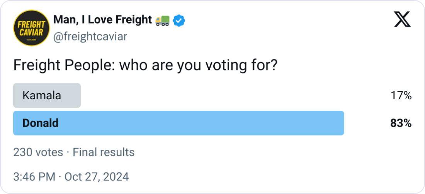The height and width of the screenshot is (194, 425).
Task: Click the Freight Caviar profile avatar
Action: click(32, 28)
